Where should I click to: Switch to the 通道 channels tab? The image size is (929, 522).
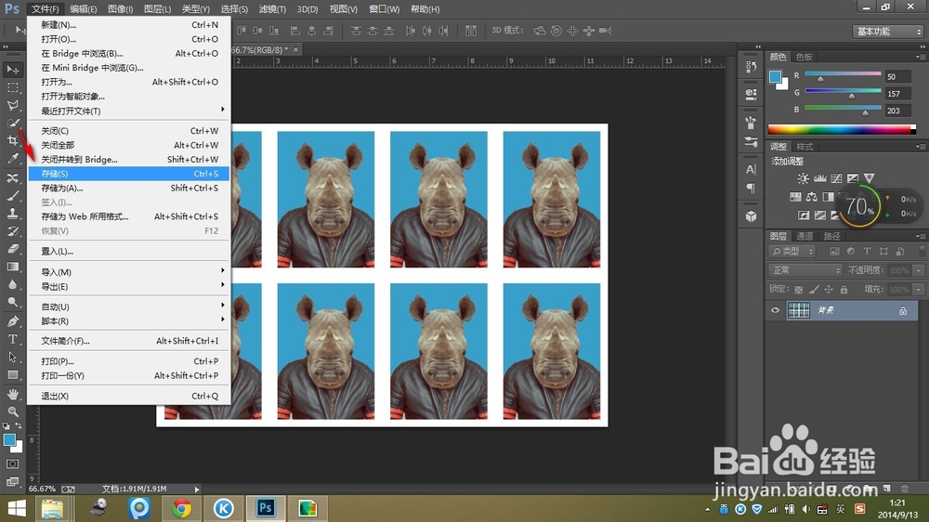(x=804, y=236)
